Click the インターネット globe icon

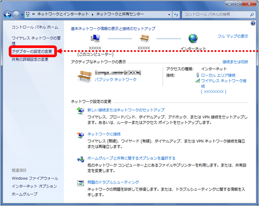(193, 38)
